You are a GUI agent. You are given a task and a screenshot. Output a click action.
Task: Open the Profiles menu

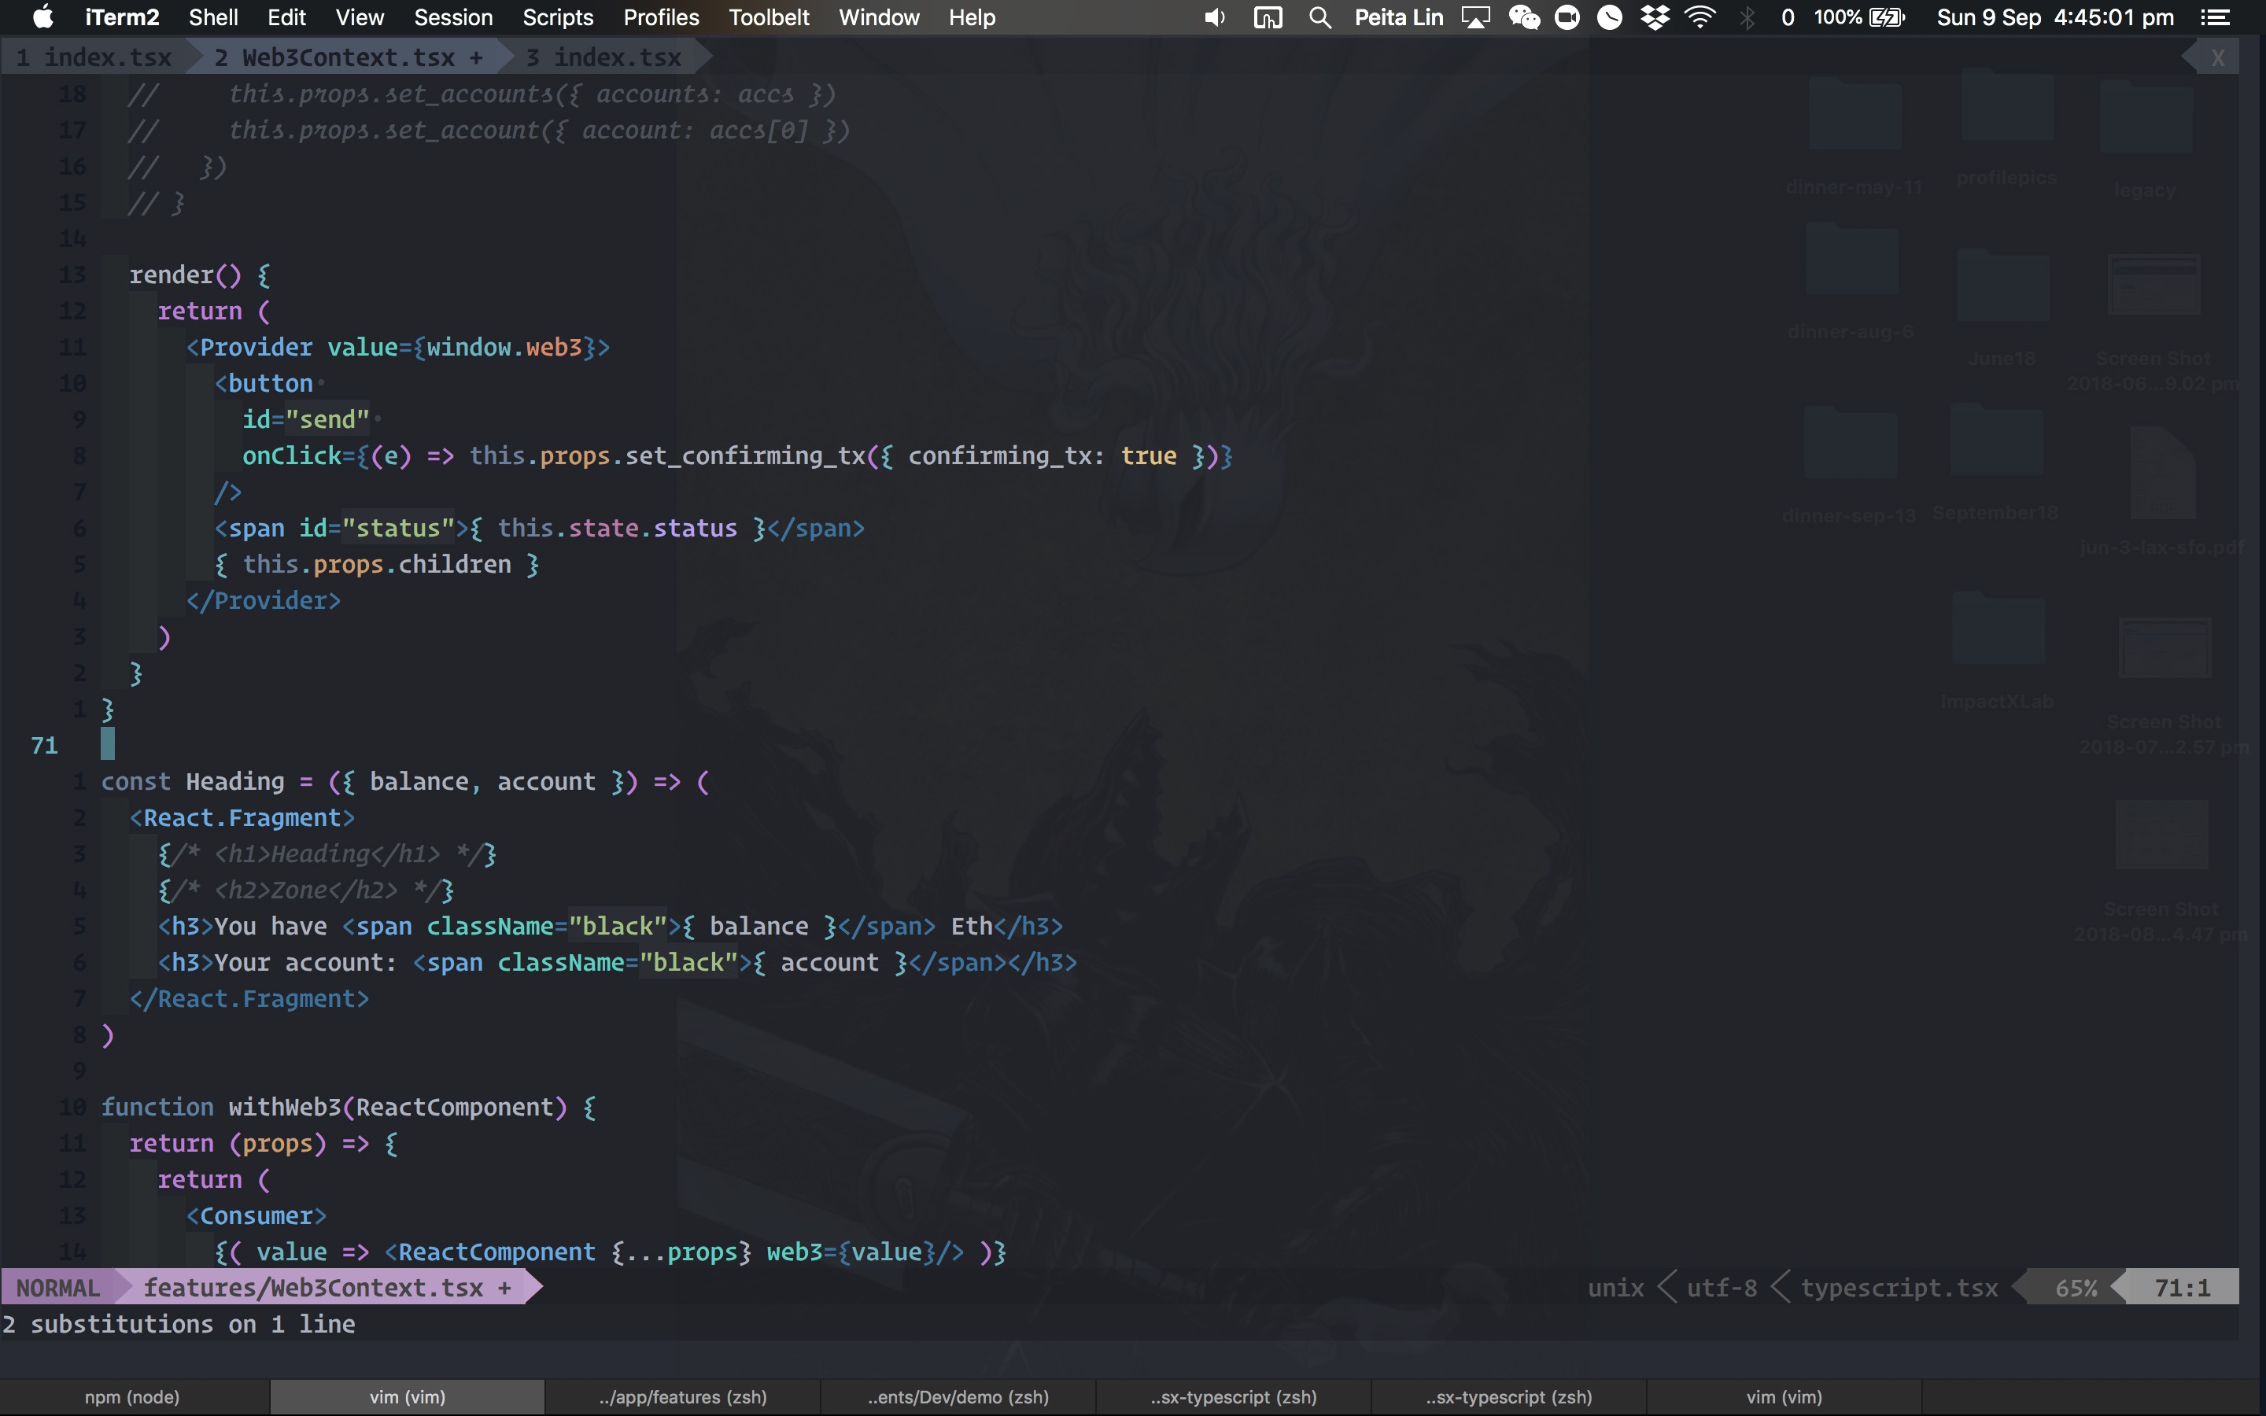pyautogui.click(x=661, y=17)
